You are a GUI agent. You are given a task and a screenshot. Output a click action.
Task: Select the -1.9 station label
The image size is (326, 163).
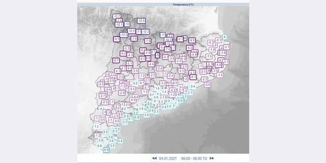(x=115, y=116)
